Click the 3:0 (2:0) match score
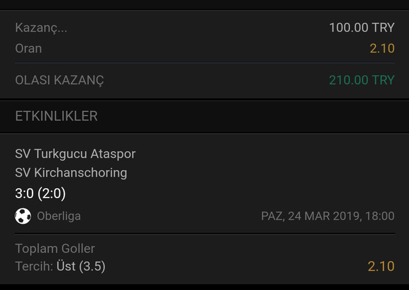This screenshot has height=290, width=409. (x=40, y=194)
